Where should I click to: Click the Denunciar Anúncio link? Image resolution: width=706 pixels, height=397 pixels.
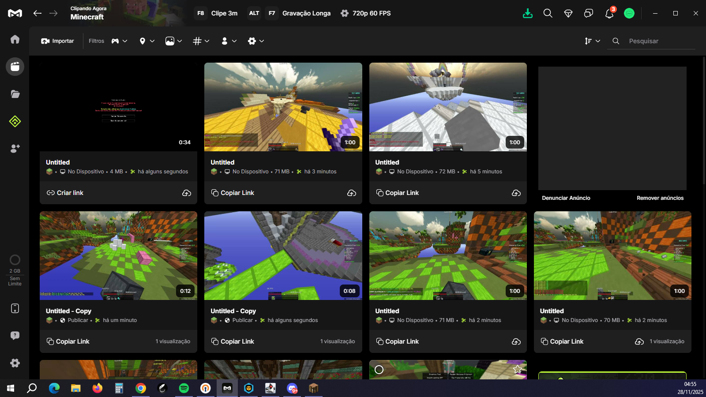pos(566,198)
